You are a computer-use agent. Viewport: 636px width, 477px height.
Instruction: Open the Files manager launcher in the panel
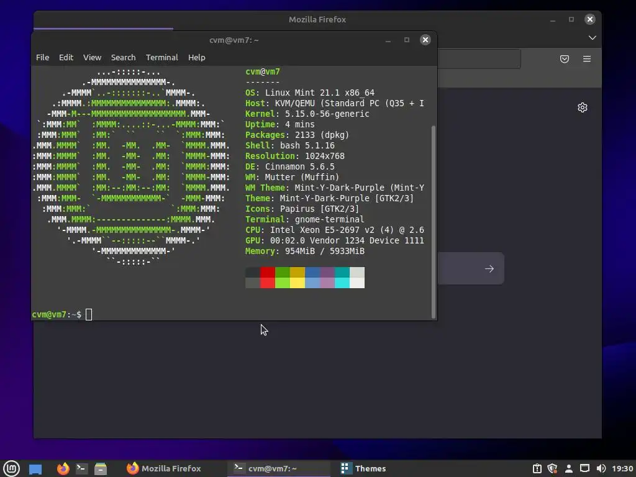click(100, 468)
